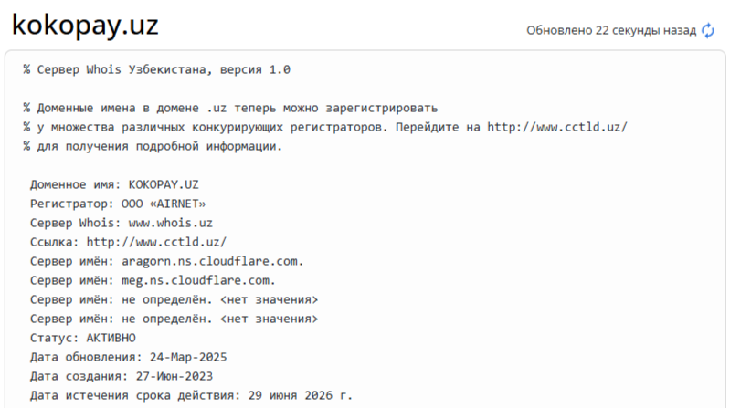Open the http://www.cctld.uz/ URL in the registrars notice
730x408 pixels.
(x=556, y=127)
